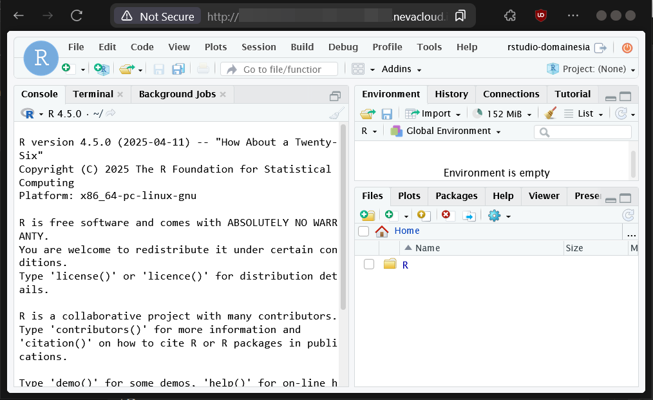Switch to the Background Jobs tab
653x400 pixels.
177,94
